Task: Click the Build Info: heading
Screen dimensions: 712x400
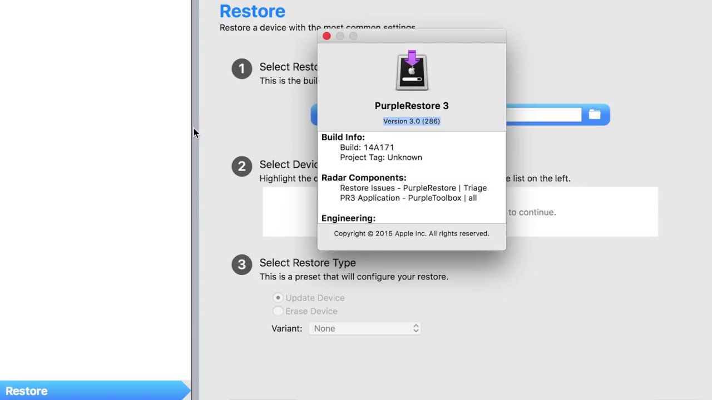Action: pos(343,137)
